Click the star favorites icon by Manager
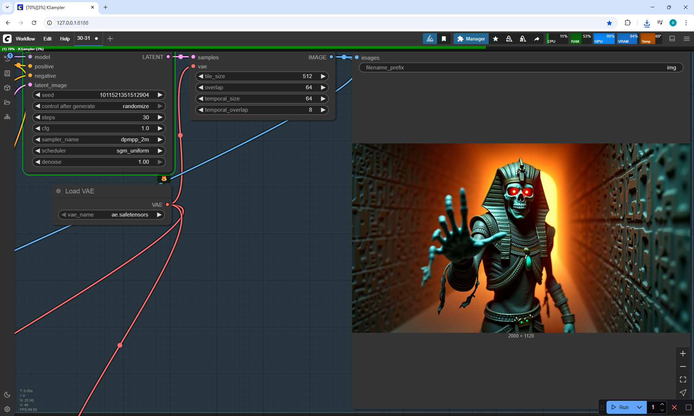Screen dimensions: 694x416 496,39
